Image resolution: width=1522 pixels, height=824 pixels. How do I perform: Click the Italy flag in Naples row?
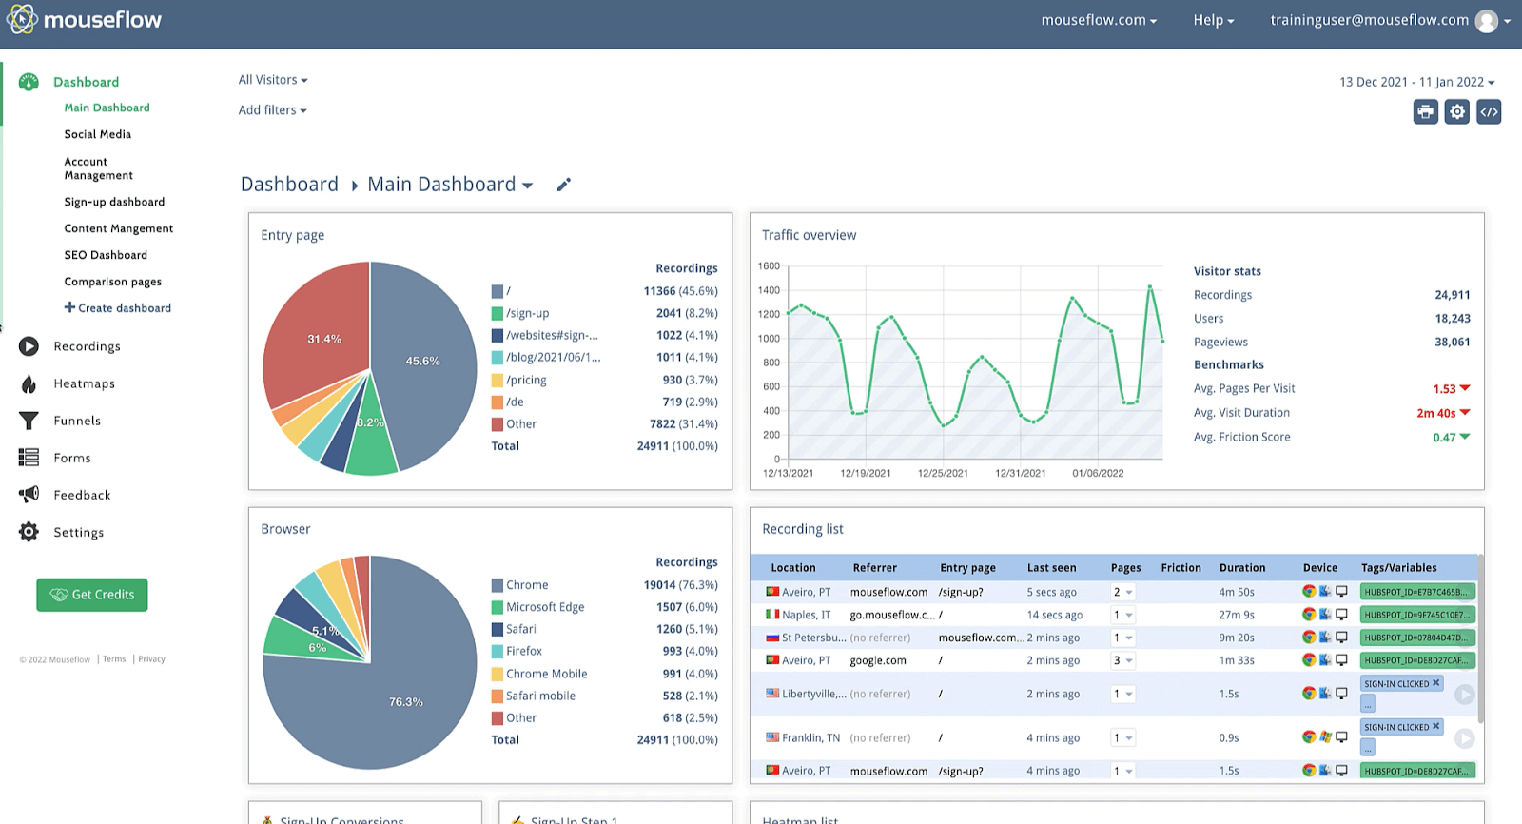(x=772, y=615)
